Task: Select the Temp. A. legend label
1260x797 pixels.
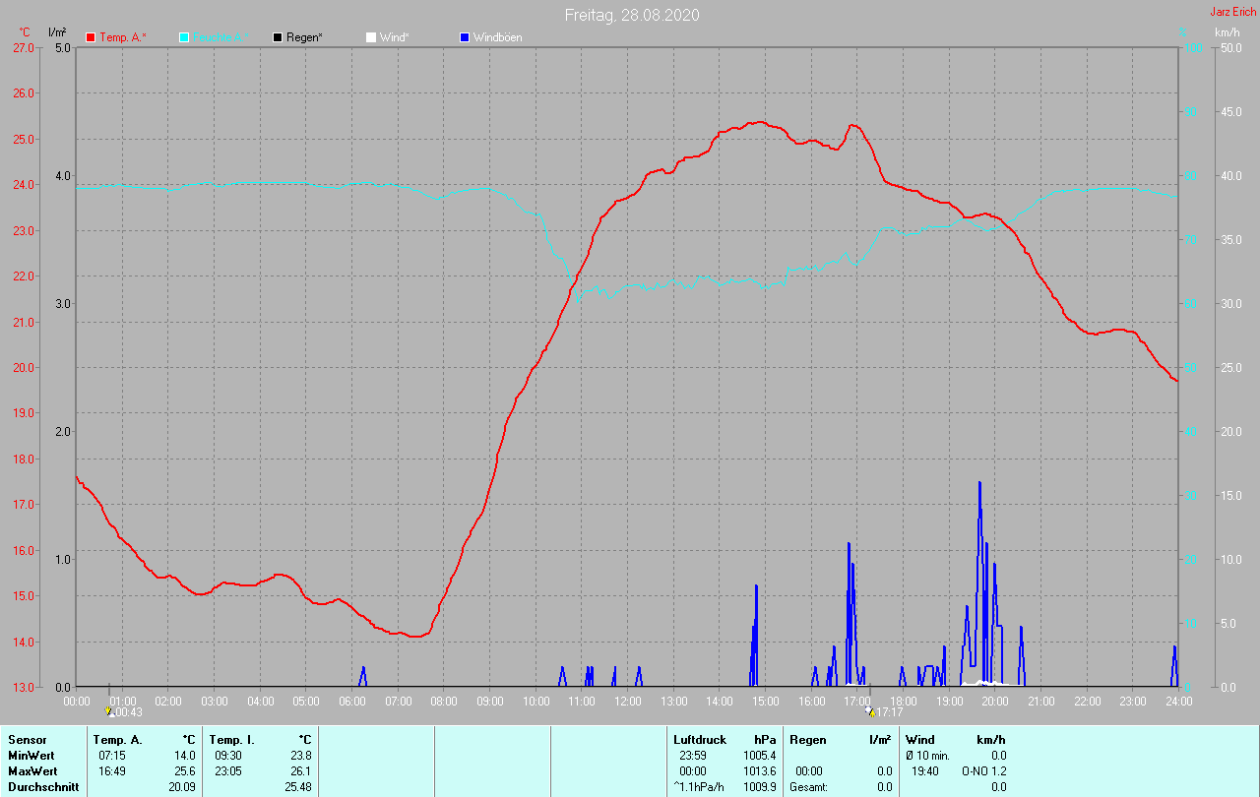Action: (123, 37)
